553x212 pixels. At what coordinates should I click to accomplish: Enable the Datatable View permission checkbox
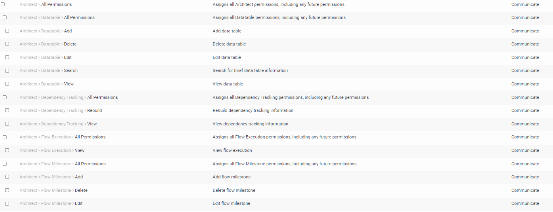[7, 84]
